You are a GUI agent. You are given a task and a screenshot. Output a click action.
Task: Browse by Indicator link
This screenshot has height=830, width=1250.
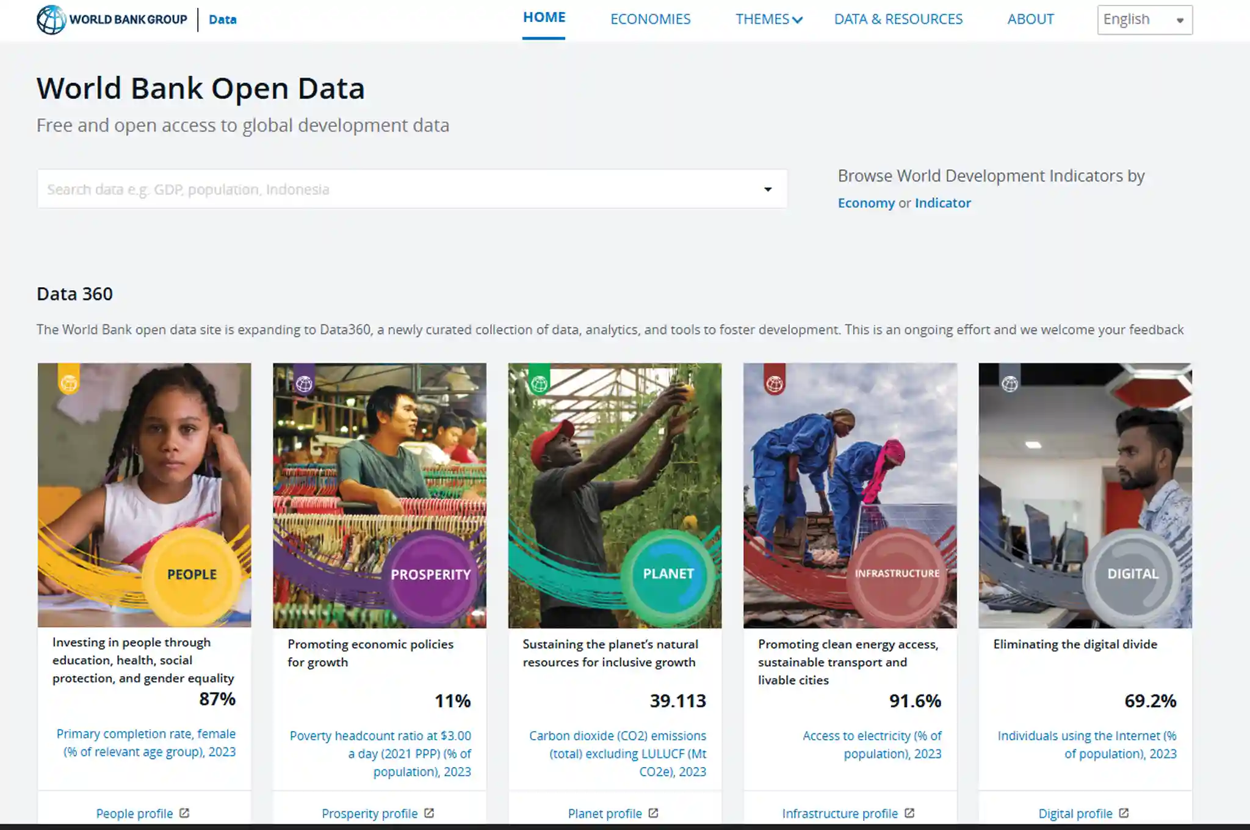942,203
